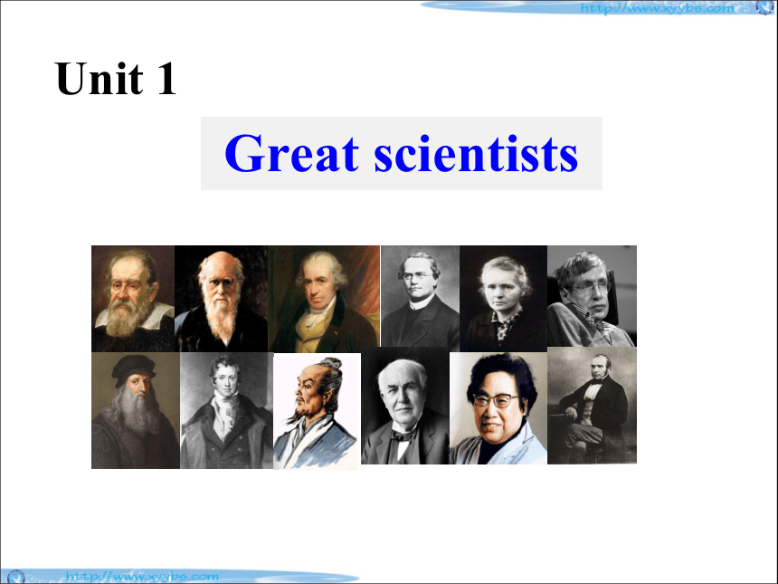Select photo of man with glasses in wheelchair
The image size is (778, 584).
click(592, 296)
